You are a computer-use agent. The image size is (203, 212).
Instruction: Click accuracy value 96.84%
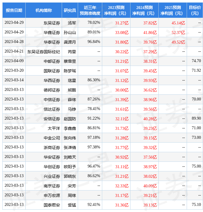click(94, 42)
